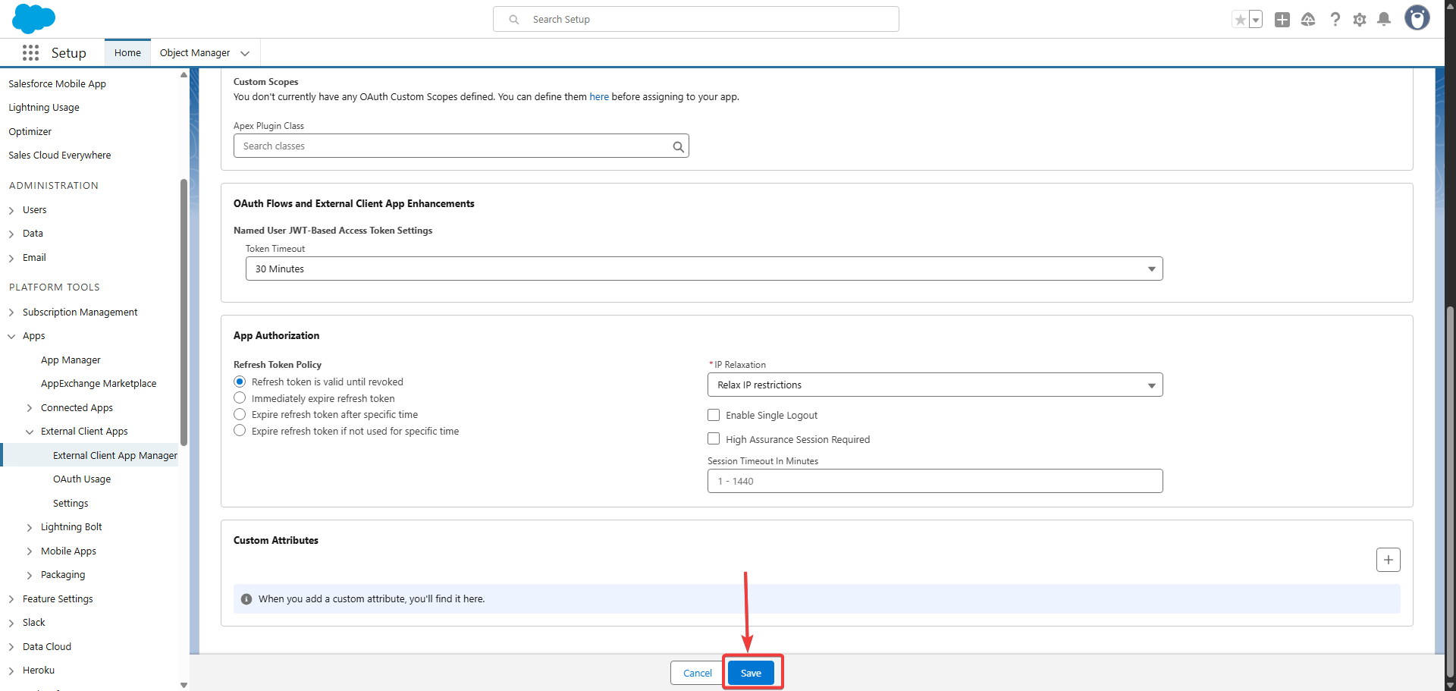Open the Object Manager tab dropdown chevron
This screenshot has height=691, width=1456.
tap(245, 53)
